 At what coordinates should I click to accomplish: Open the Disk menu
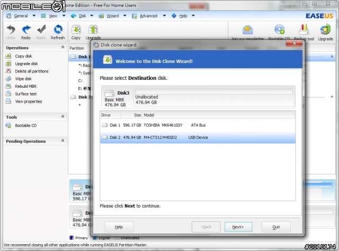coord(83,16)
